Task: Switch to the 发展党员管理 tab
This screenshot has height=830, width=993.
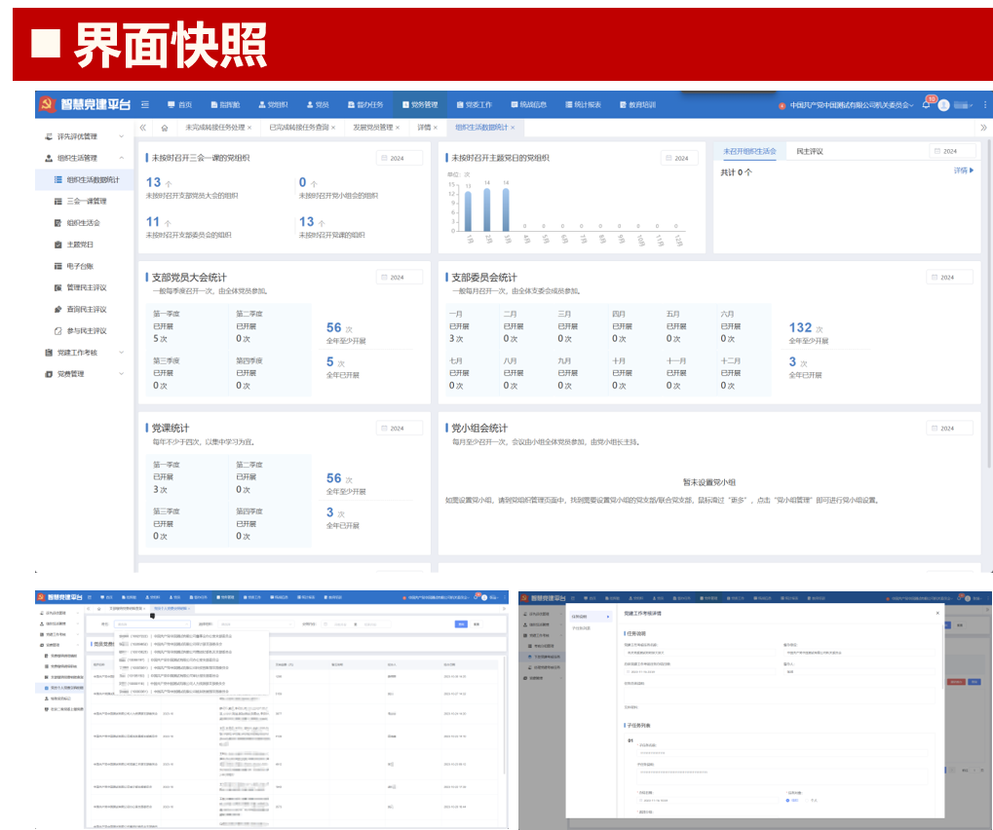Action: (372, 128)
